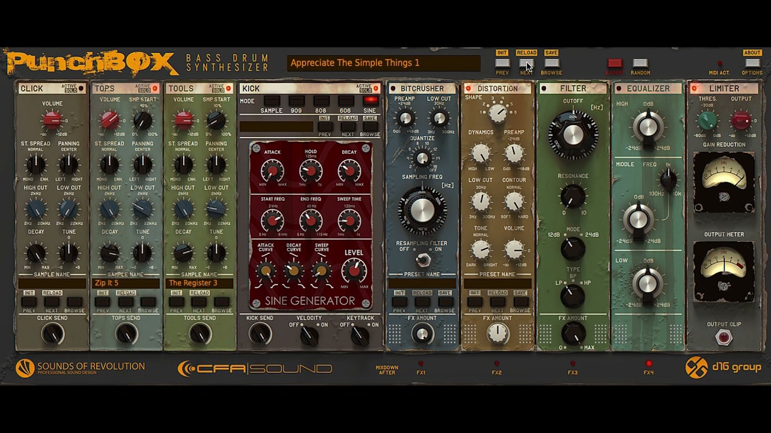
Task: Click the Distortion Shape selector knob
Action: click(498, 112)
